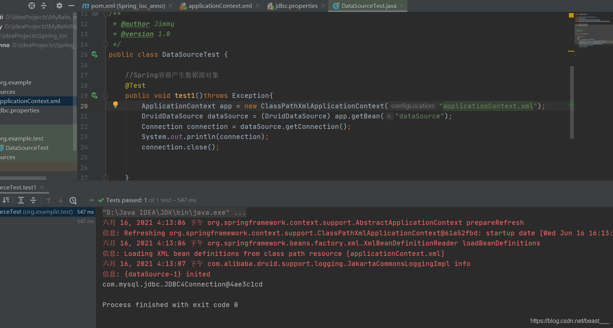Click line number 22 in gutter

[84, 127]
